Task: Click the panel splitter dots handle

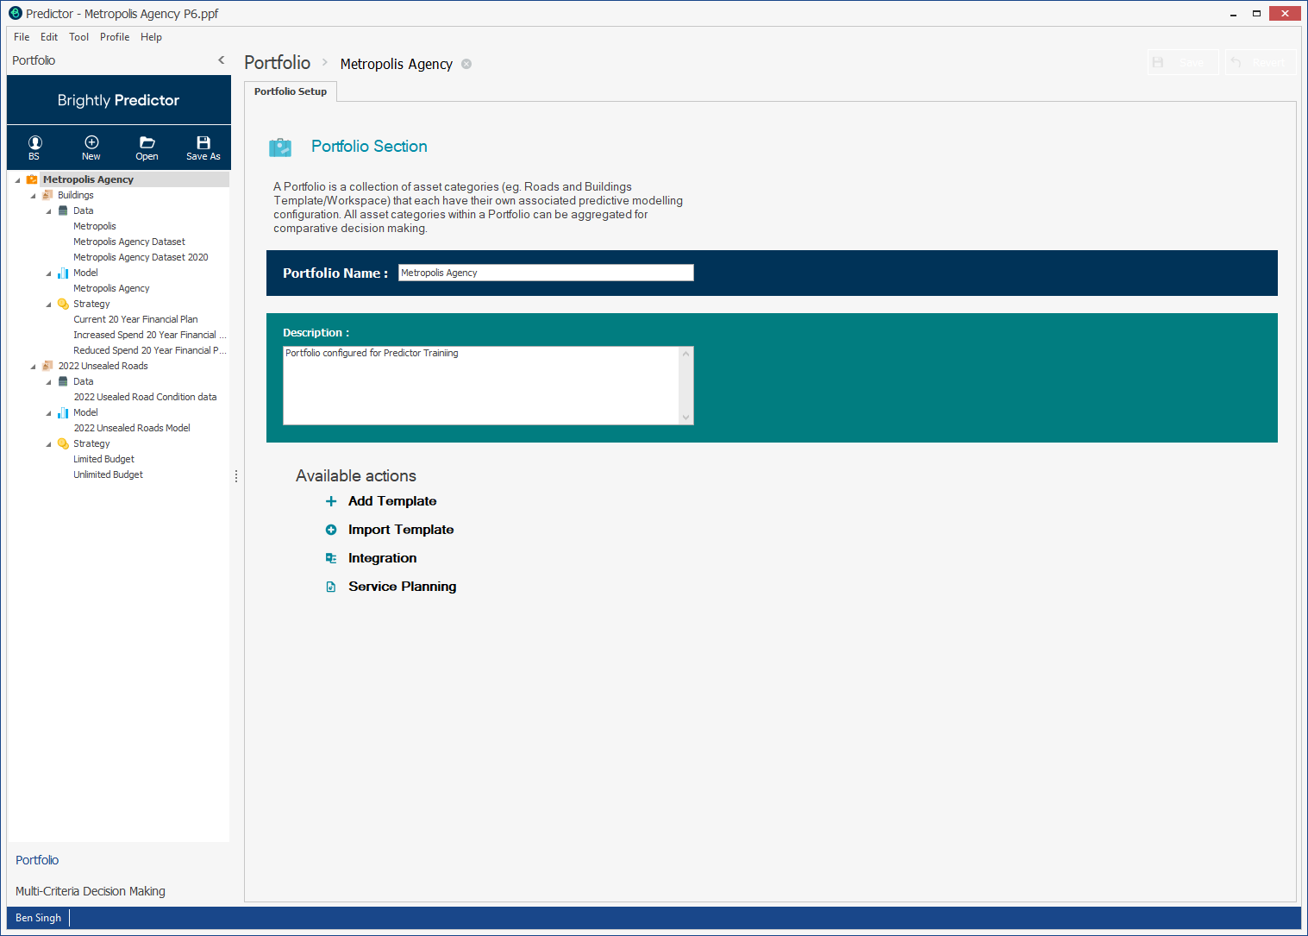Action: (x=236, y=476)
